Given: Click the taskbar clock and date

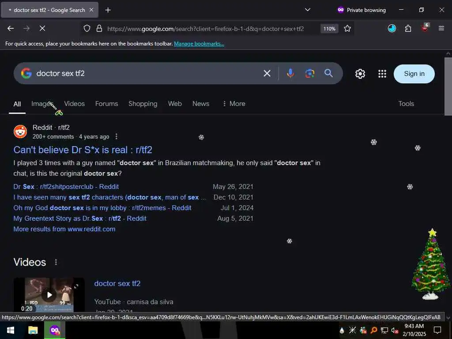Looking at the screenshot, I should 414,330.
